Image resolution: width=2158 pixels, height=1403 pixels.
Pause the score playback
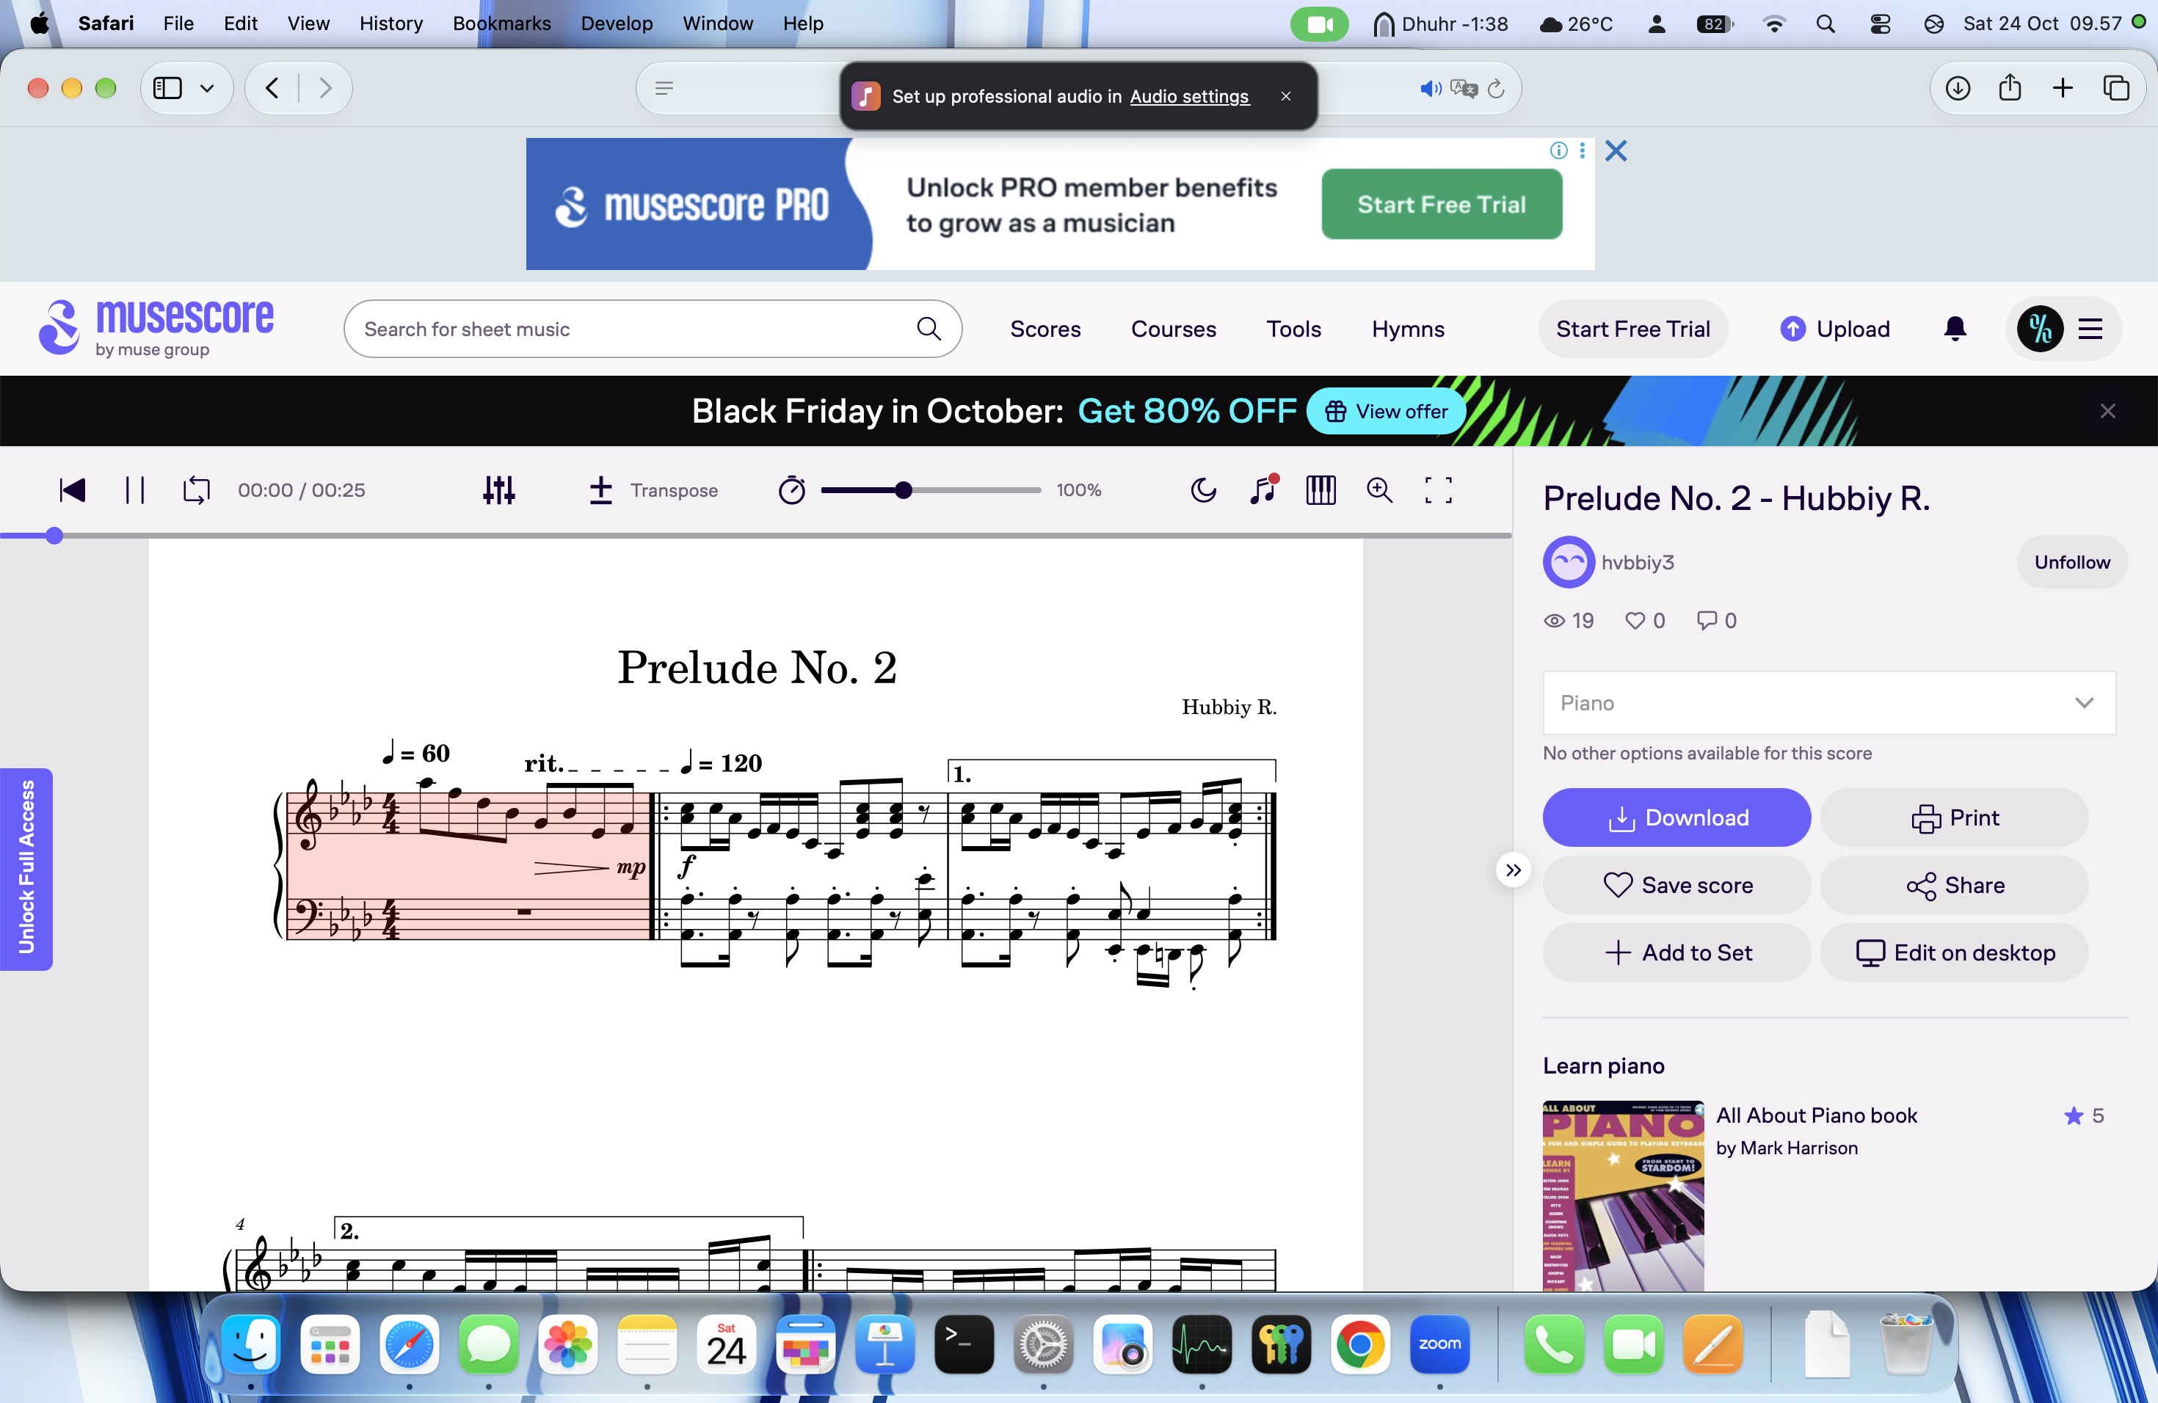pos(135,490)
